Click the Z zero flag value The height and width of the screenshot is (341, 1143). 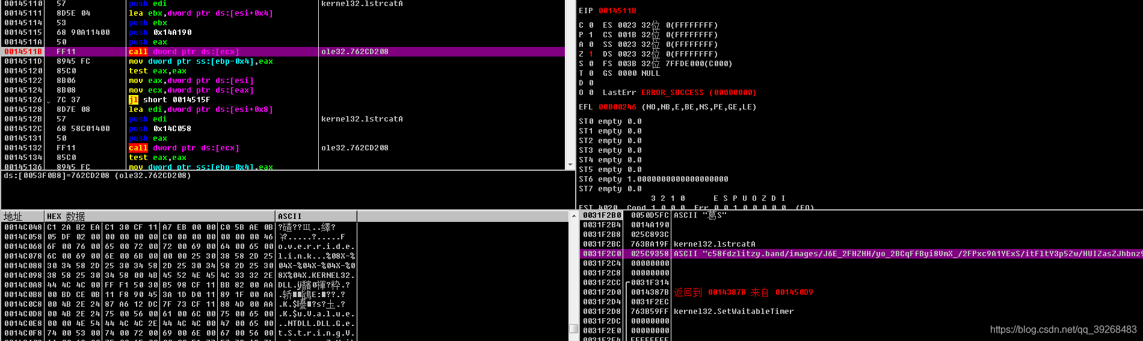click(x=591, y=54)
